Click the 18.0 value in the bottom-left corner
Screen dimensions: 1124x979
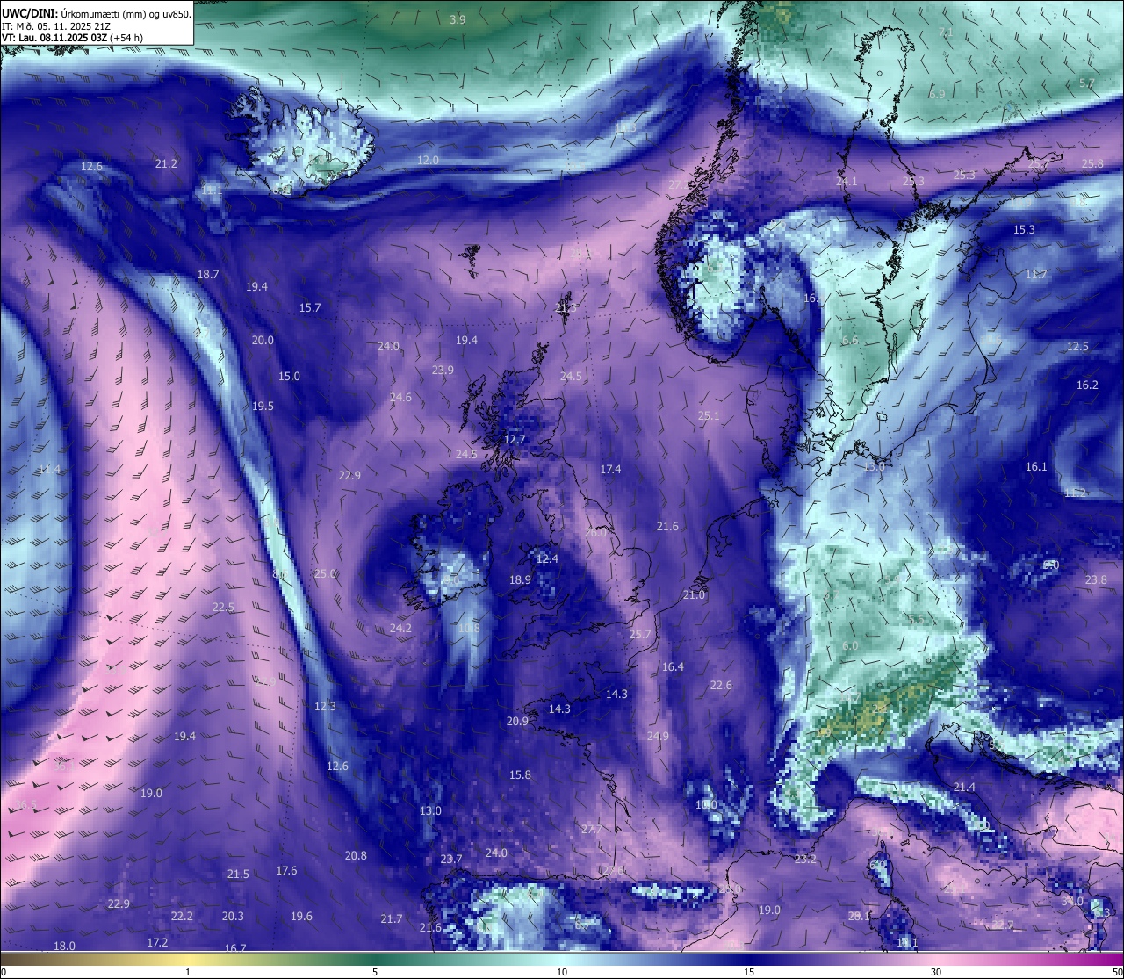pos(64,946)
